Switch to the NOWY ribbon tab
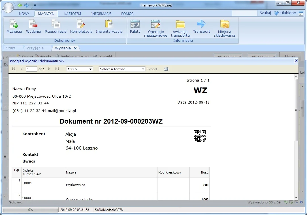 click(x=24, y=14)
